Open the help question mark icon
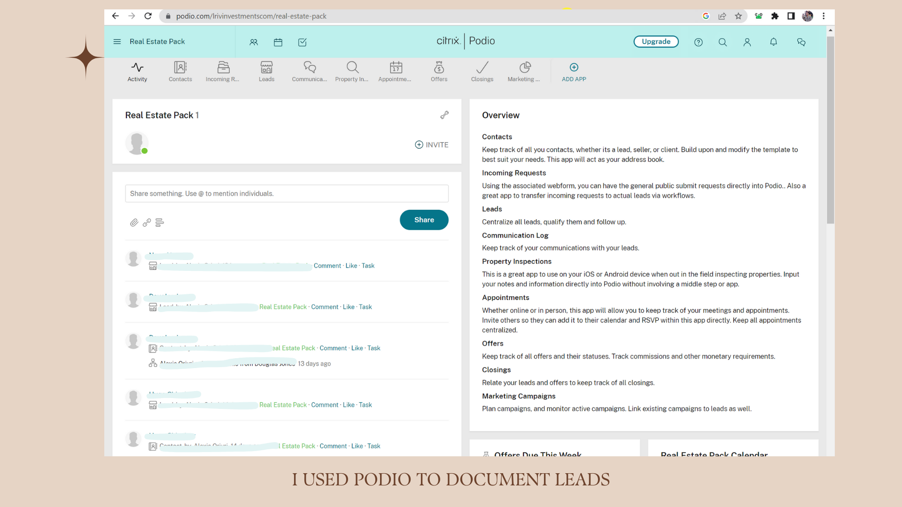The image size is (902, 507). coord(698,42)
